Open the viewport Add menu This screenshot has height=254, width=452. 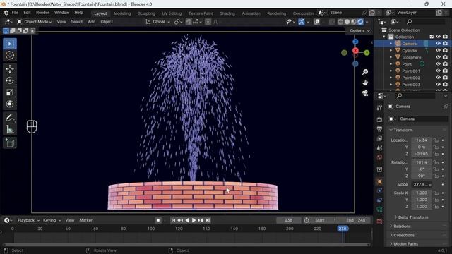click(x=92, y=22)
